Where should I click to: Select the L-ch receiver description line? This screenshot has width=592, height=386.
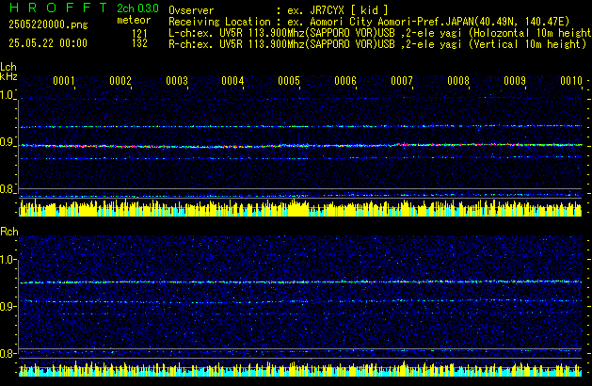tap(380, 33)
